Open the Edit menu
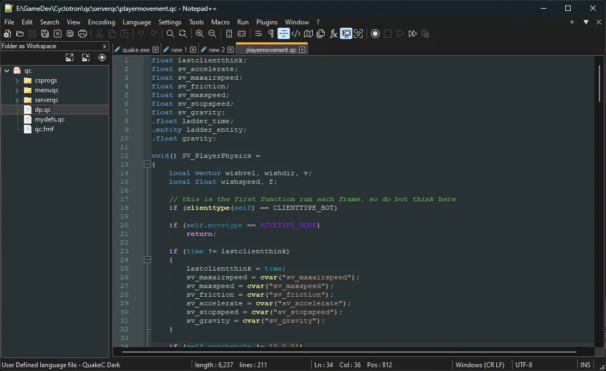Viewport: 606px width, 371px height. pos(27,22)
